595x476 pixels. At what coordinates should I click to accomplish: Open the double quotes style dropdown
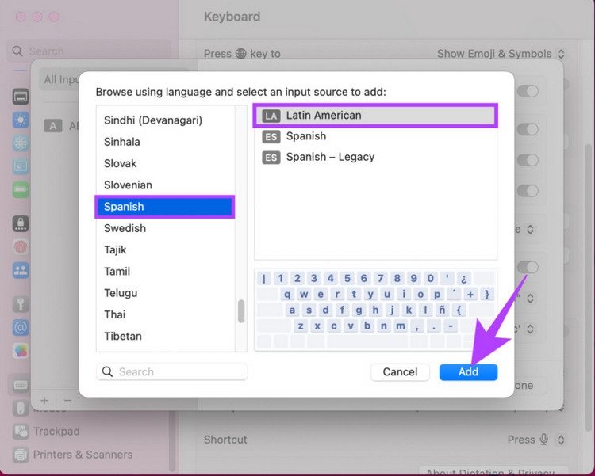[x=530, y=298]
